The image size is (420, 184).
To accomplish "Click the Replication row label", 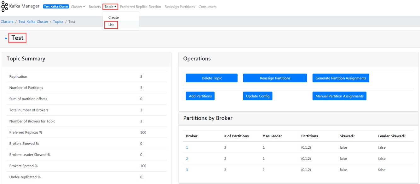I will [18, 76].
